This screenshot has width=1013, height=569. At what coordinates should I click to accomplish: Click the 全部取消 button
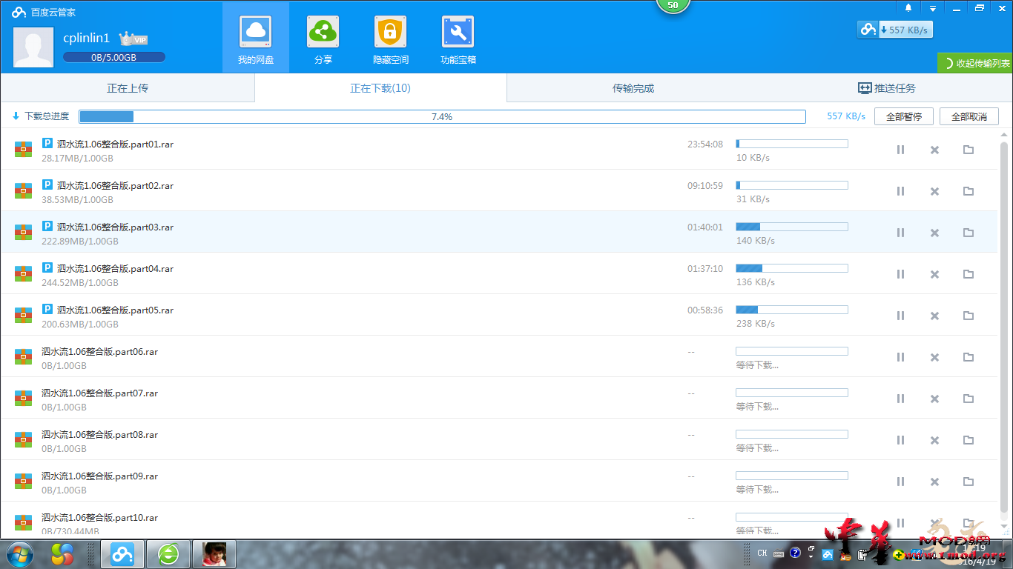(x=969, y=116)
